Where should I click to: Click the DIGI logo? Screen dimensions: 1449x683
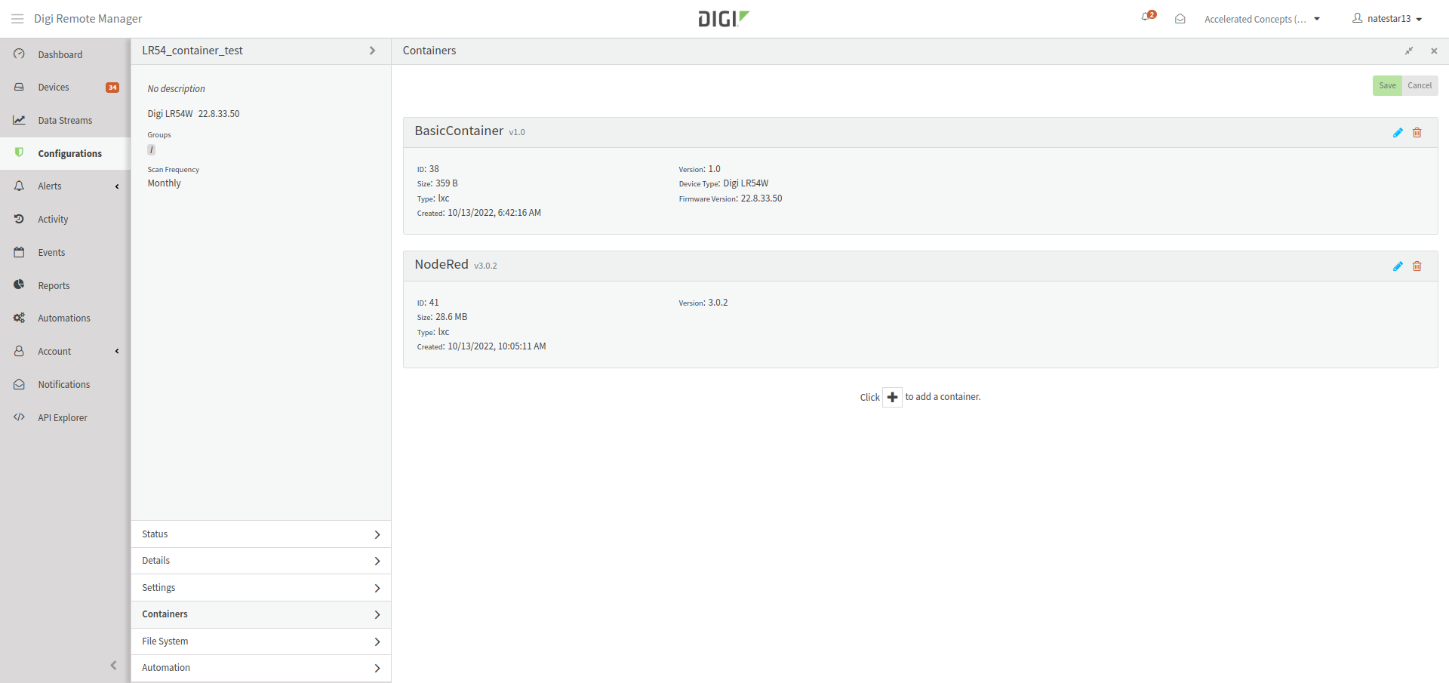724,19
